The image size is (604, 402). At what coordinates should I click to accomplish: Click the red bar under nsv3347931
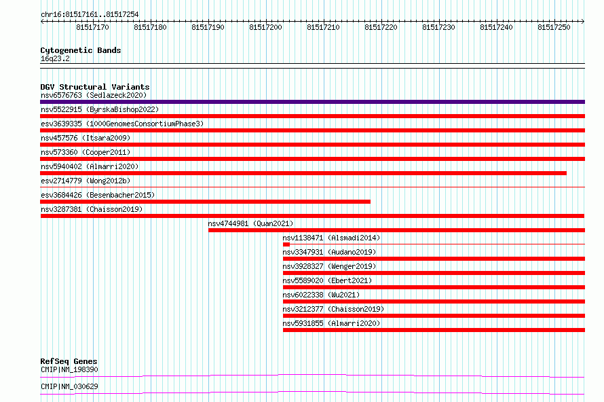tap(434, 259)
